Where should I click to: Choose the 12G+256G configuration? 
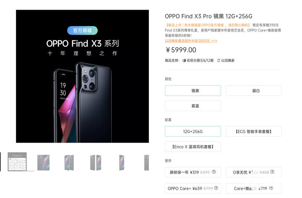click(193, 132)
